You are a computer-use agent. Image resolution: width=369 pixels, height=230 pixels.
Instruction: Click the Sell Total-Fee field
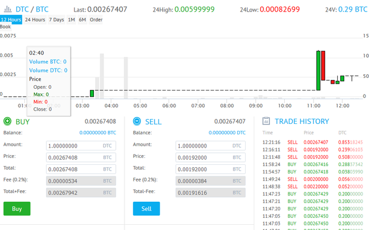click(x=210, y=193)
